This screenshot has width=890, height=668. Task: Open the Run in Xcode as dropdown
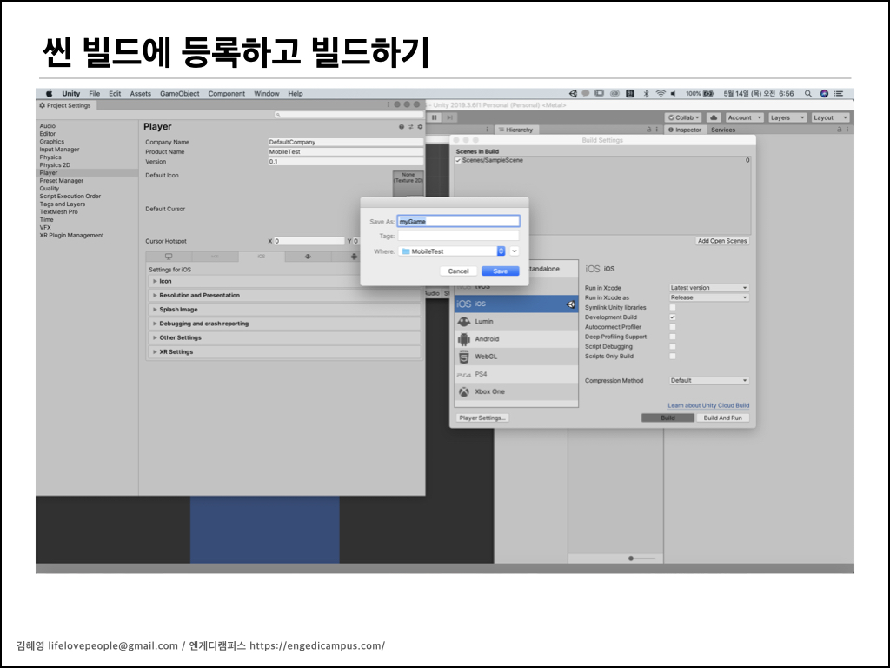click(x=709, y=297)
